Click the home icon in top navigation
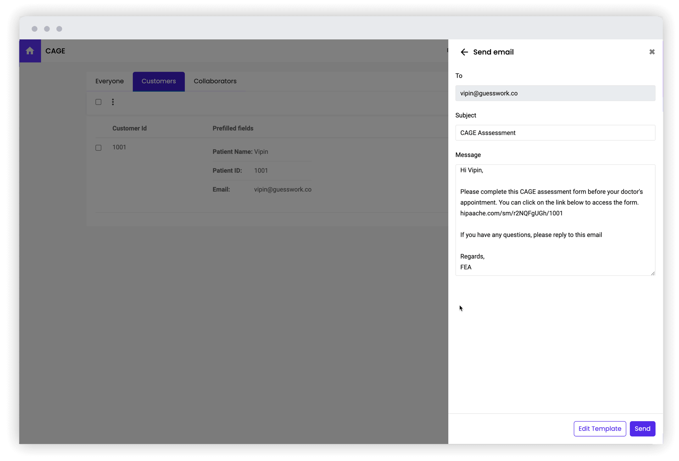This screenshot has height=461, width=679. (30, 51)
